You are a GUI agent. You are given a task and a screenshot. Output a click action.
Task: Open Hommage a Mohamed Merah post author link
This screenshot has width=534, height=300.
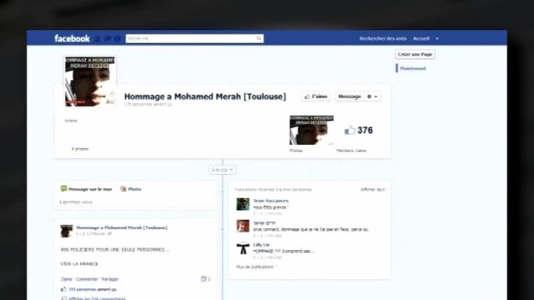coord(121,227)
